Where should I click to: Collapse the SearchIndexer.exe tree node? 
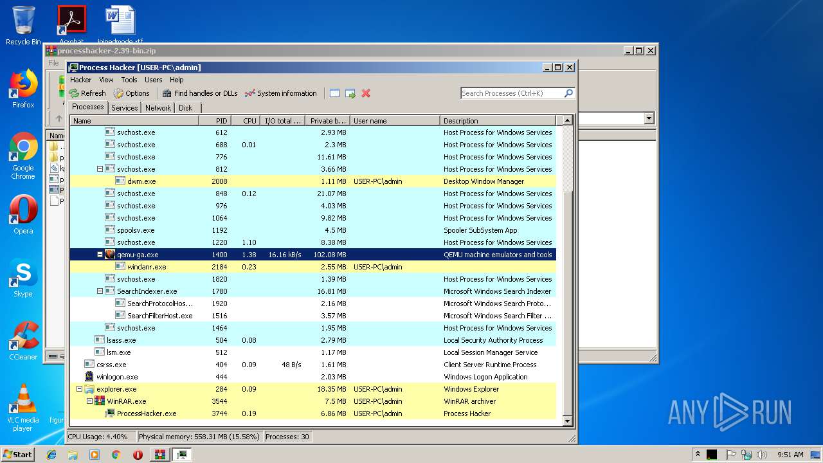(x=100, y=291)
